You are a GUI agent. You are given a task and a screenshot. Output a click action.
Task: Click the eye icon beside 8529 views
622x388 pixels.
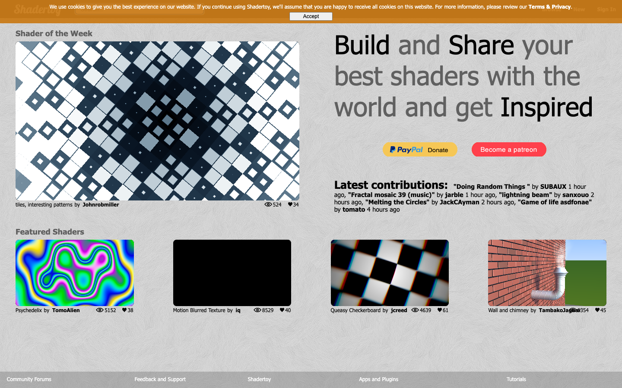pyautogui.click(x=257, y=310)
